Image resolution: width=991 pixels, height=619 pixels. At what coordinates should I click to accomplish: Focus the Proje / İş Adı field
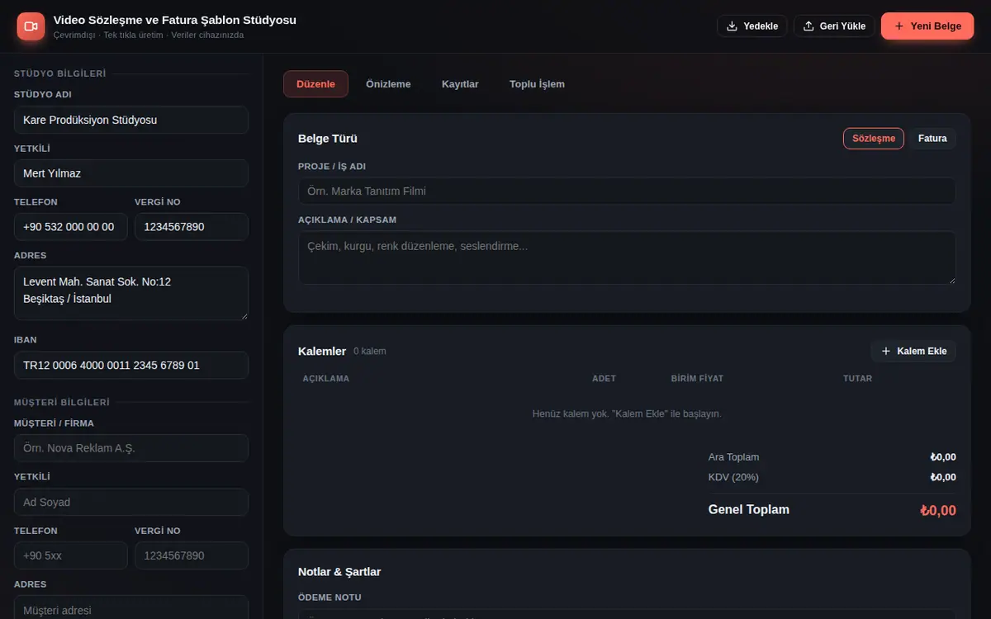coord(627,191)
